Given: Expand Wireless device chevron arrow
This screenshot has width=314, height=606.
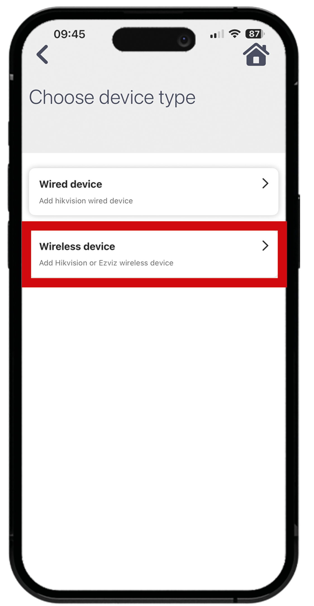Looking at the screenshot, I should (265, 246).
